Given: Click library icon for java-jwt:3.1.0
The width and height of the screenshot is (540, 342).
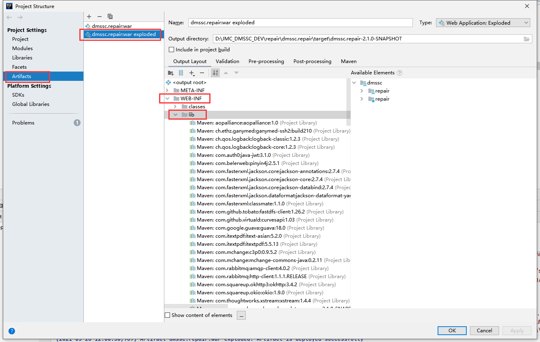Looking at the screenshot, I should tap(193, 155).
